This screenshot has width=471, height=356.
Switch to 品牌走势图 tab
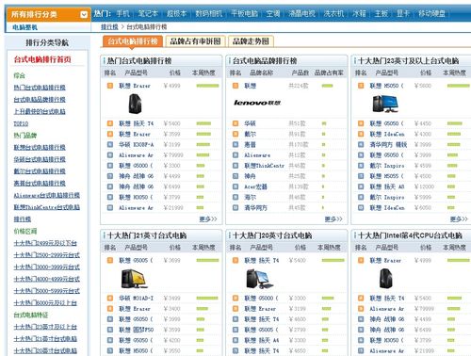251,41
